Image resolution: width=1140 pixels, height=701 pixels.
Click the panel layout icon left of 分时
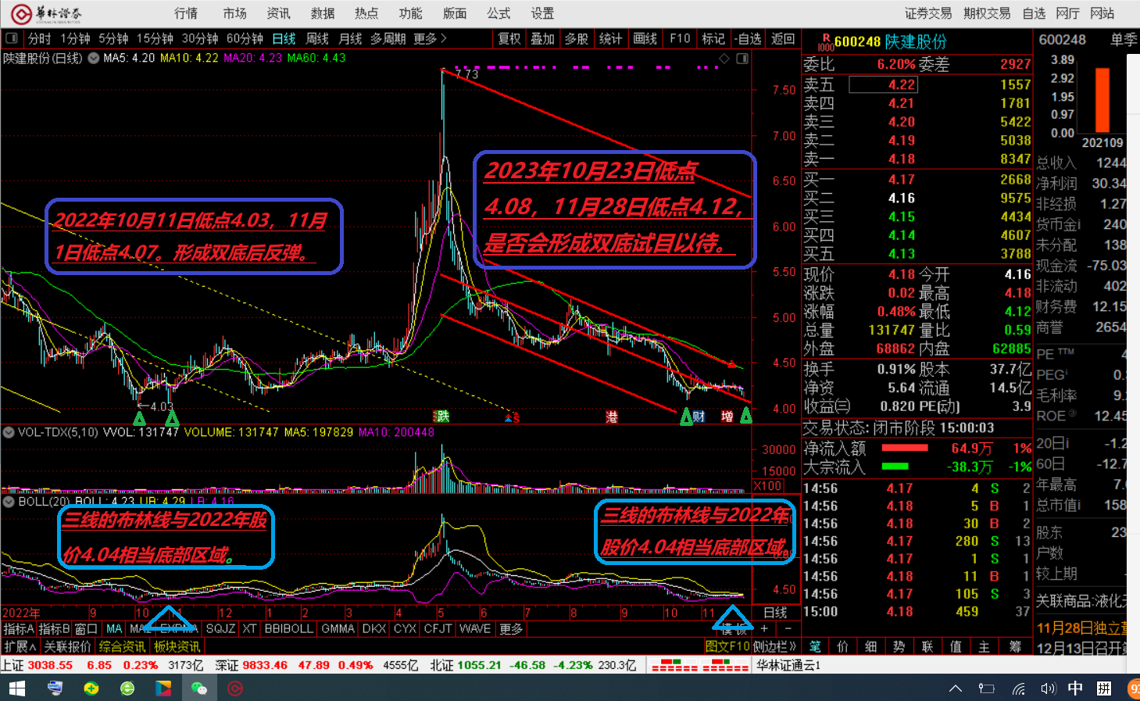click(x=11, y=38)
